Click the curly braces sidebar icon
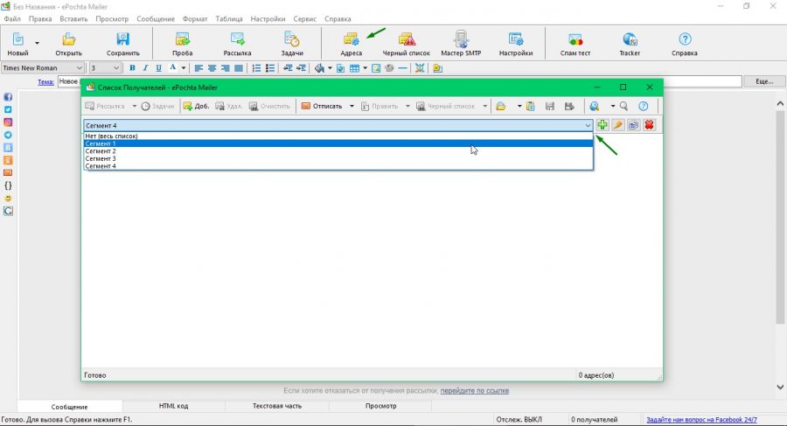 click(8, 185)
